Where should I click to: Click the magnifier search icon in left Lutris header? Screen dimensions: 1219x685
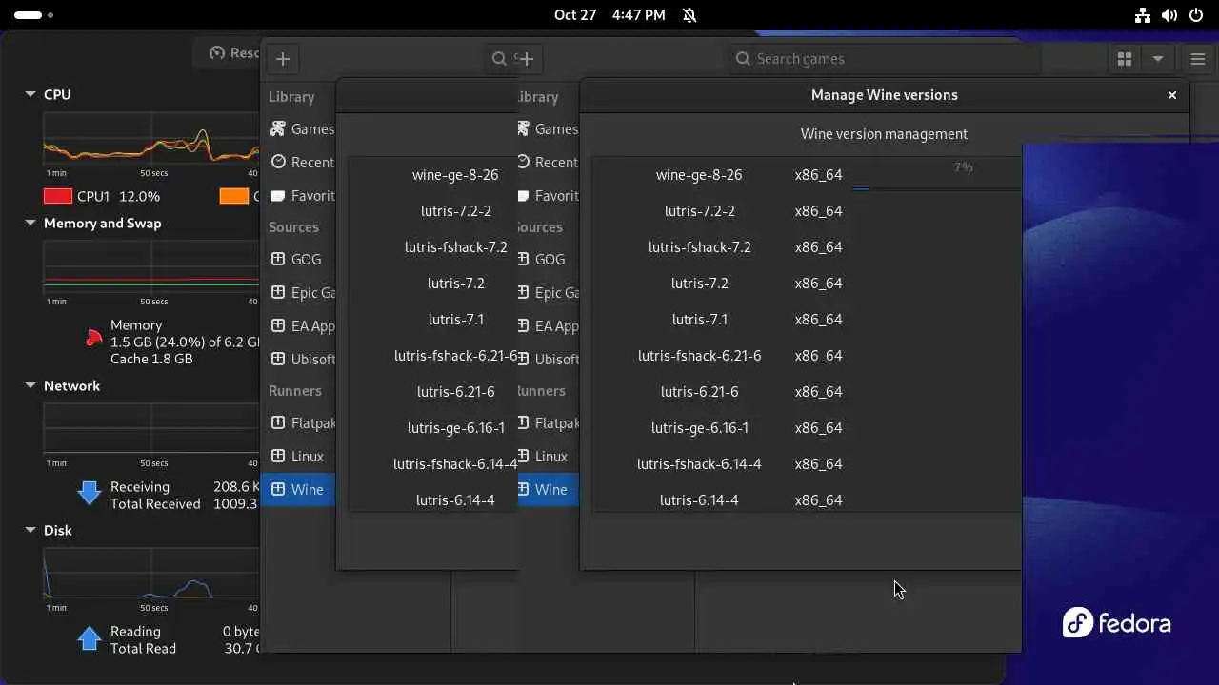tap(498, 59)
